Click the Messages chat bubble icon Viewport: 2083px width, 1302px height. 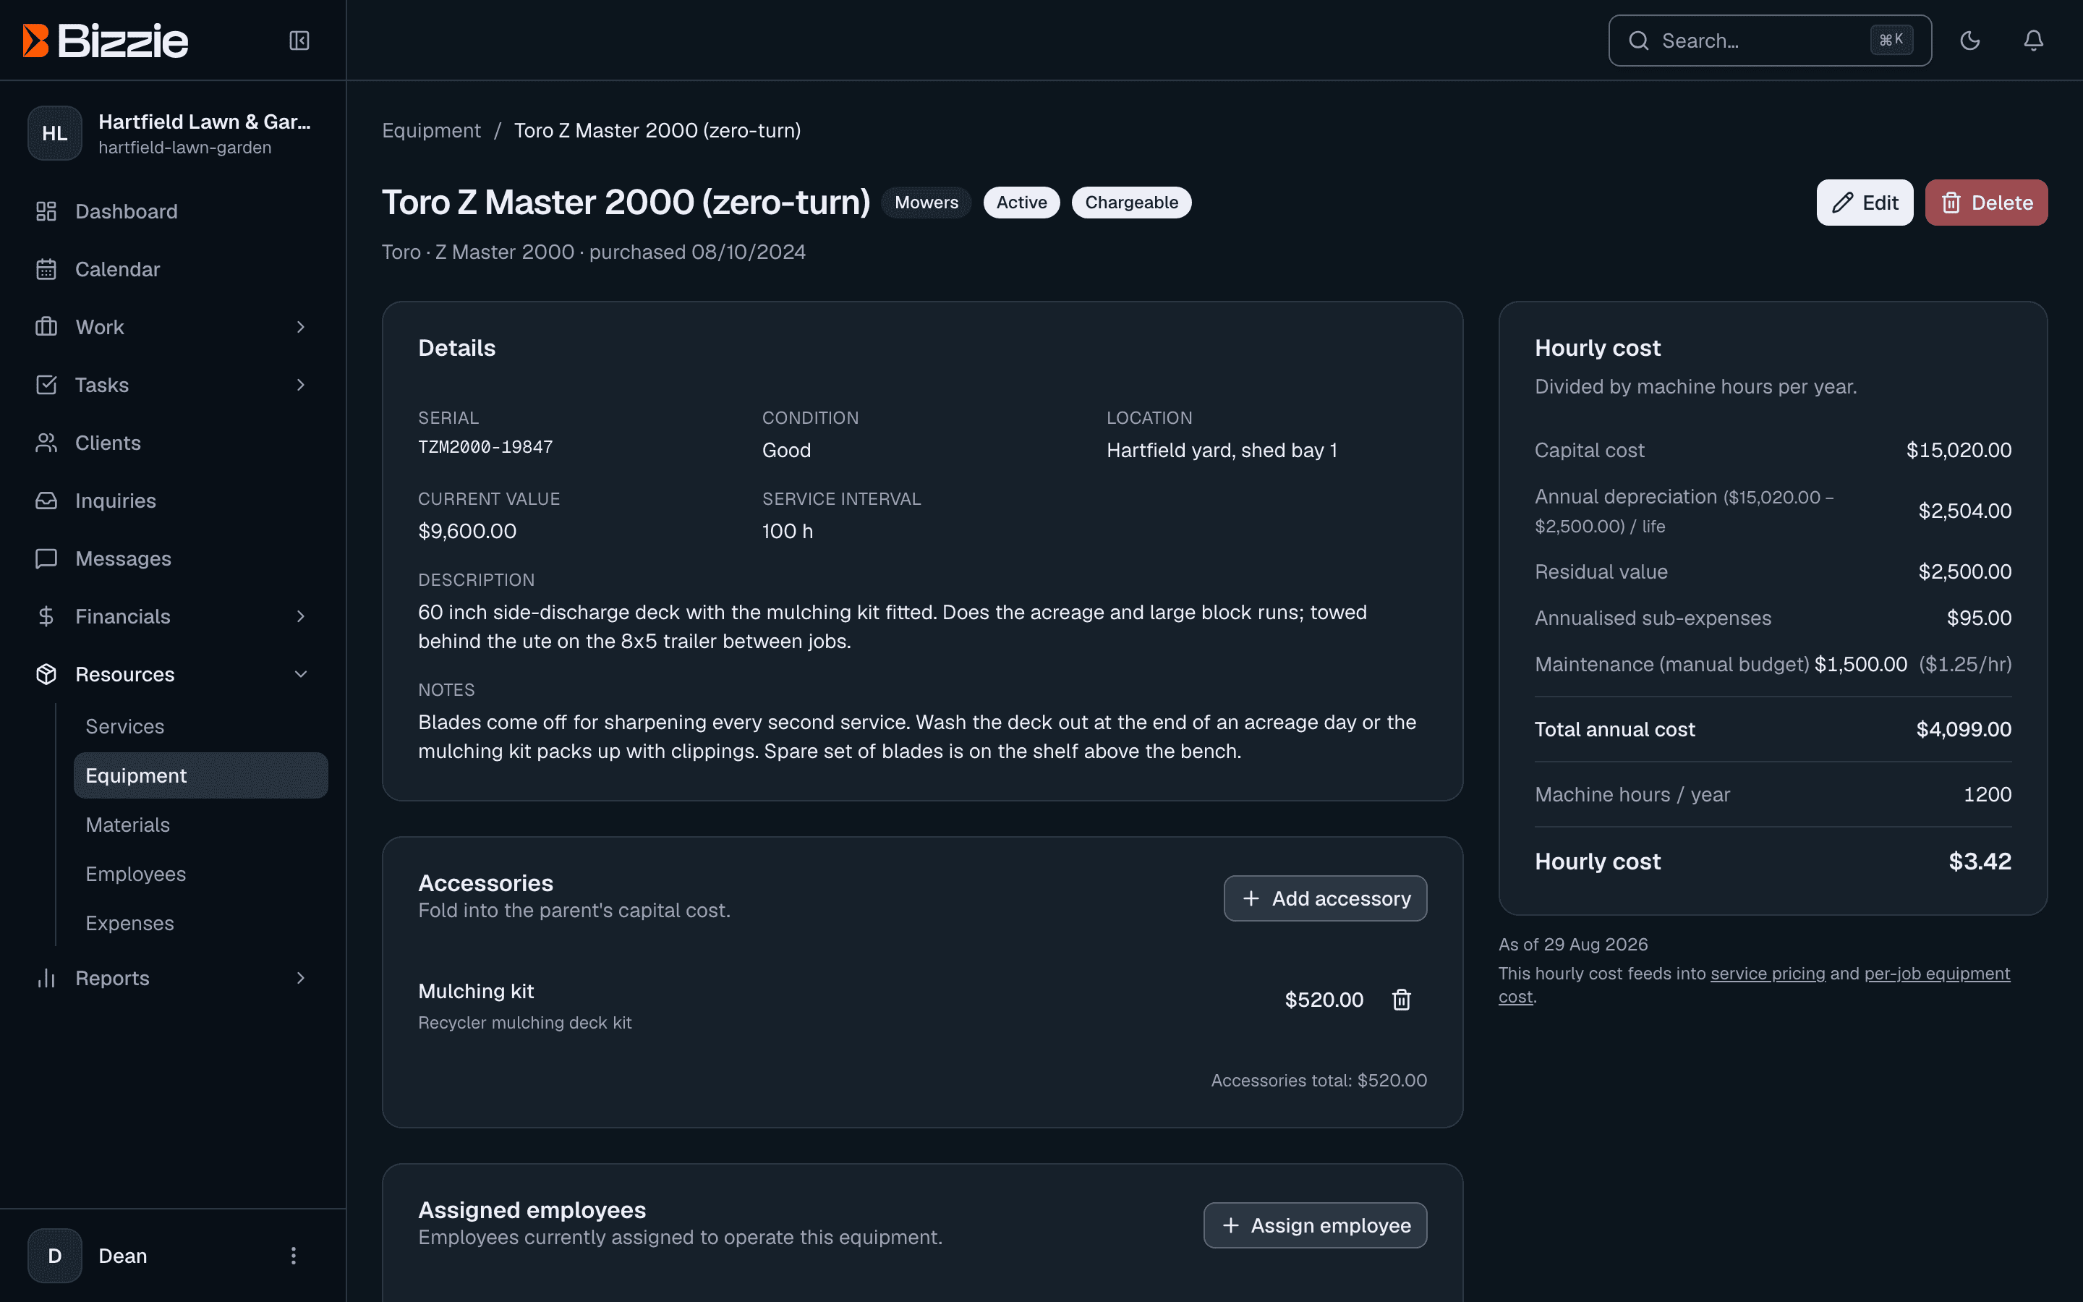click(46, 559)
